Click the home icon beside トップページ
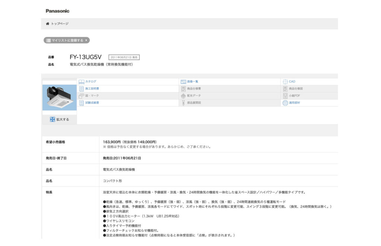The image size is (381, 246). coord(48,24)
